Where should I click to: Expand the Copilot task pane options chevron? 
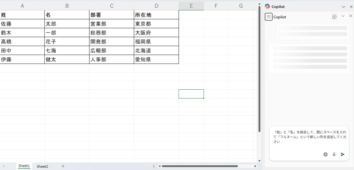(x=343, y=7)
